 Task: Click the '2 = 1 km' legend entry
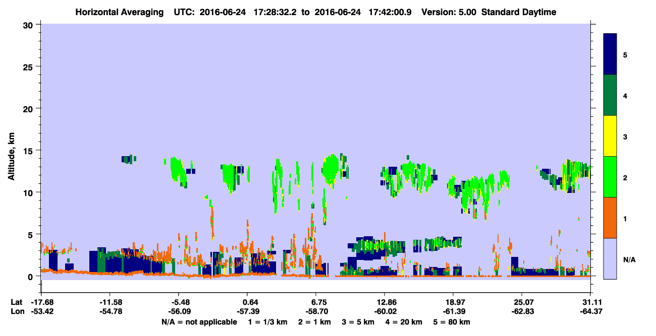[314, 322]
